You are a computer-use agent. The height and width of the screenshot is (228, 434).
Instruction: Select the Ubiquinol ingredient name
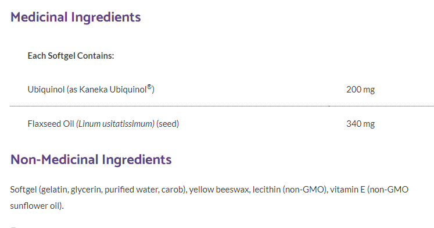(x=46, y=90)
